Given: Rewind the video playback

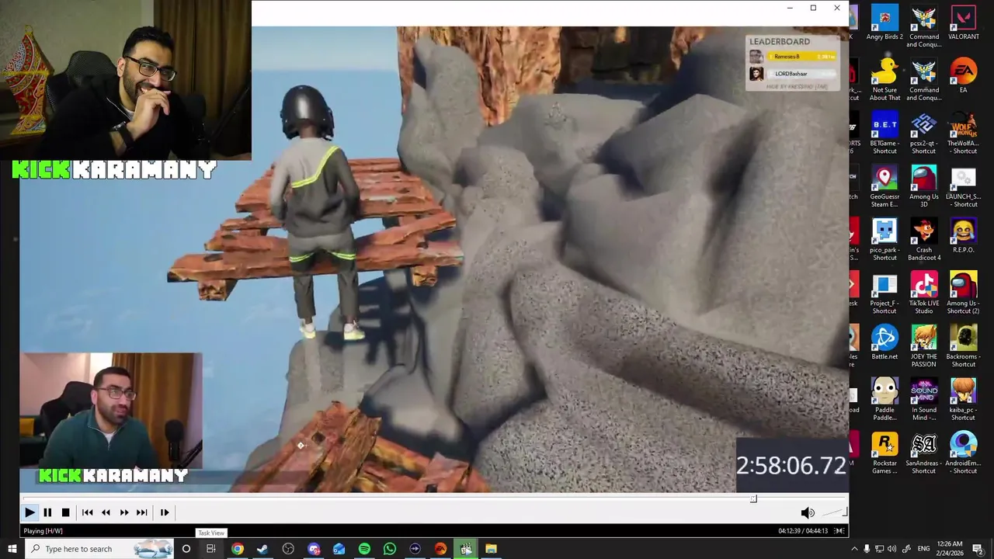Looking at the screenshot, I should pyautogui.click(x=106, y=512).
